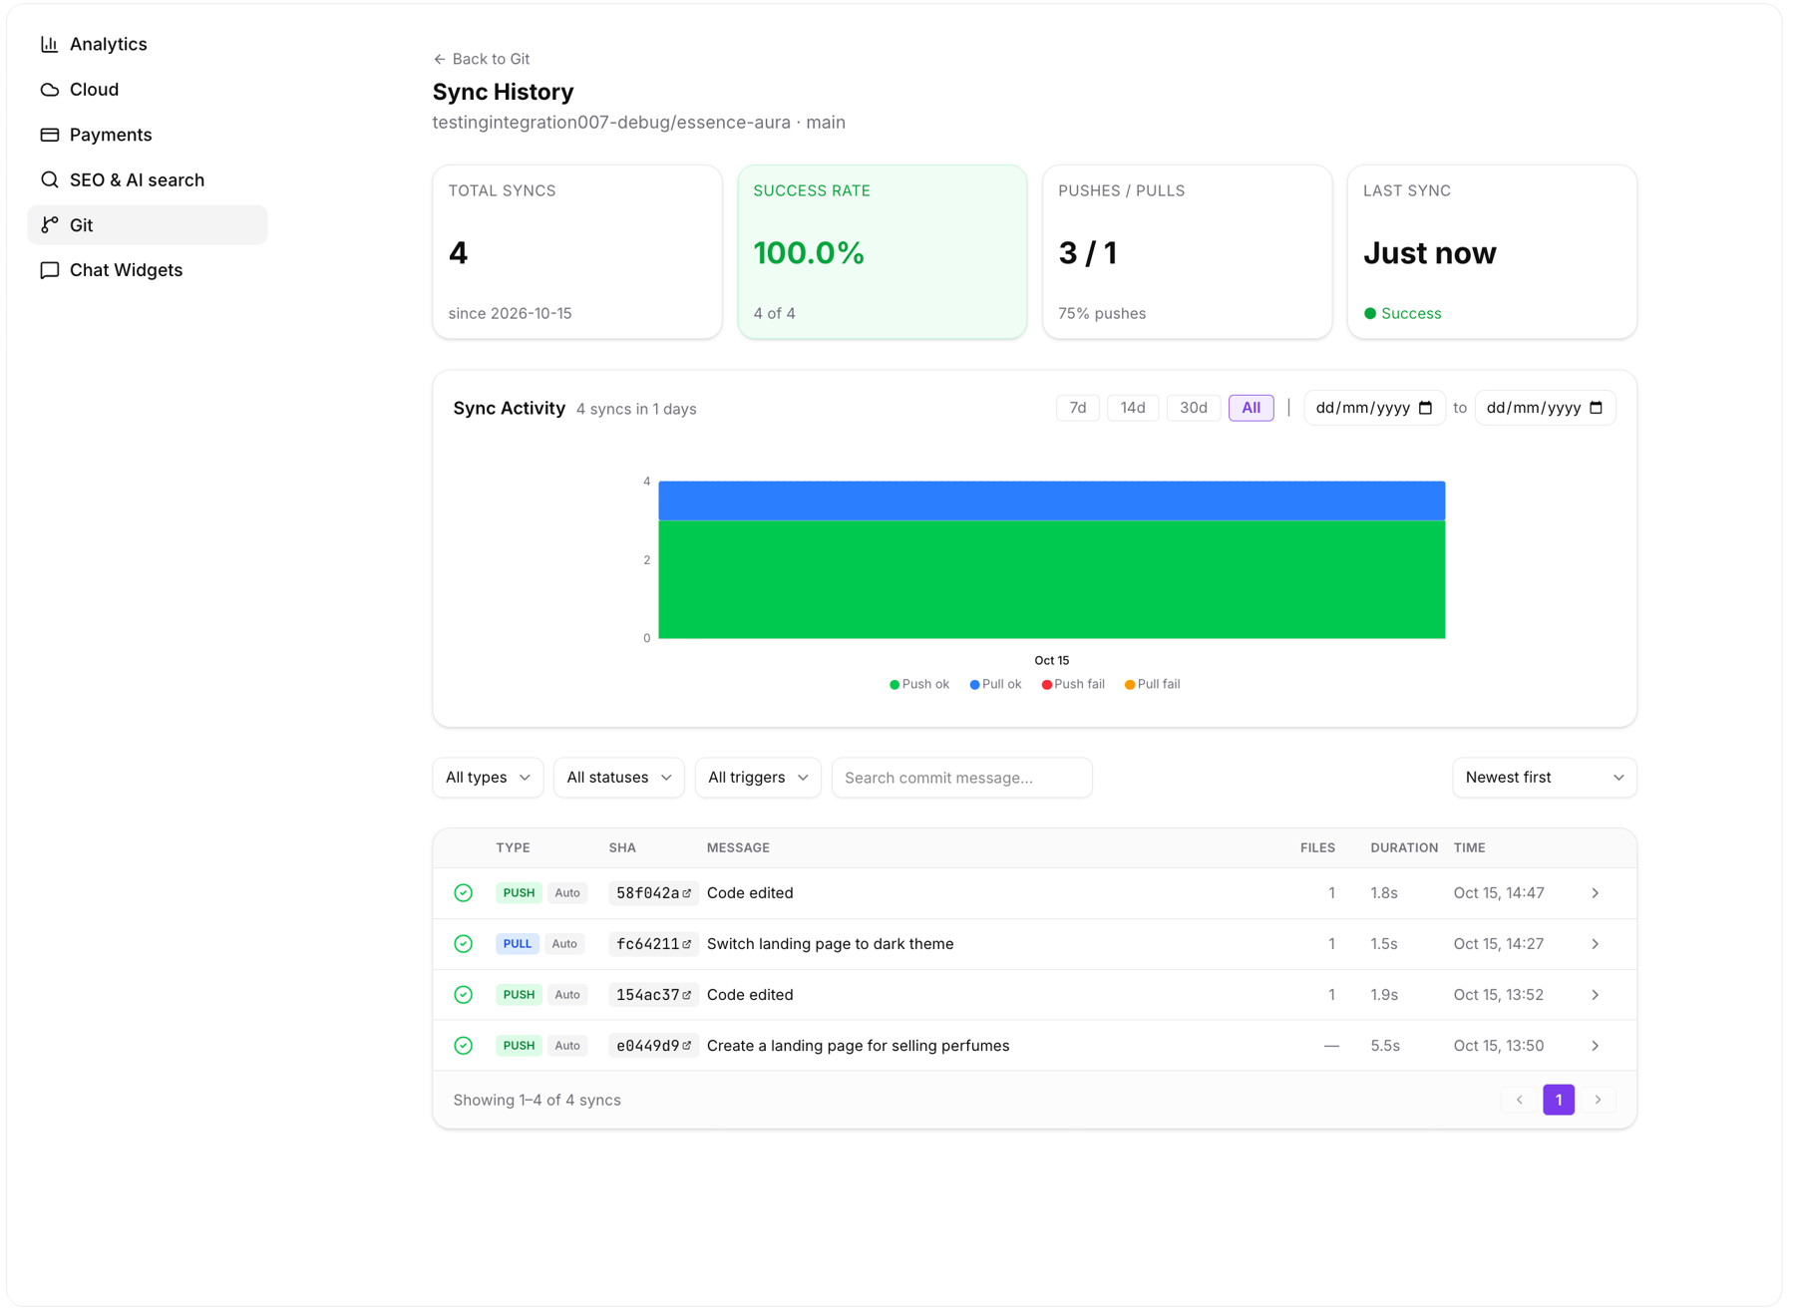1795x1311 pixels.
Task: Click the Pull ok legend entry
Action: coord(995,684)
